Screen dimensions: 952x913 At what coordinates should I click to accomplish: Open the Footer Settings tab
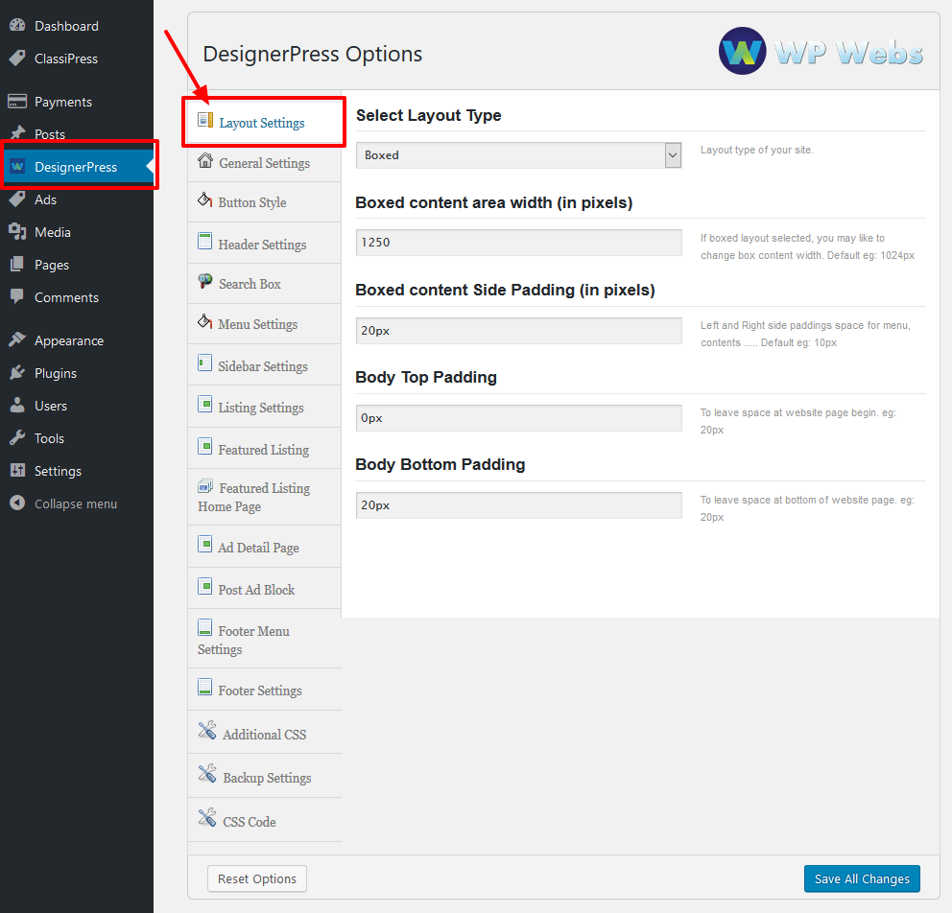click(265, 690)
